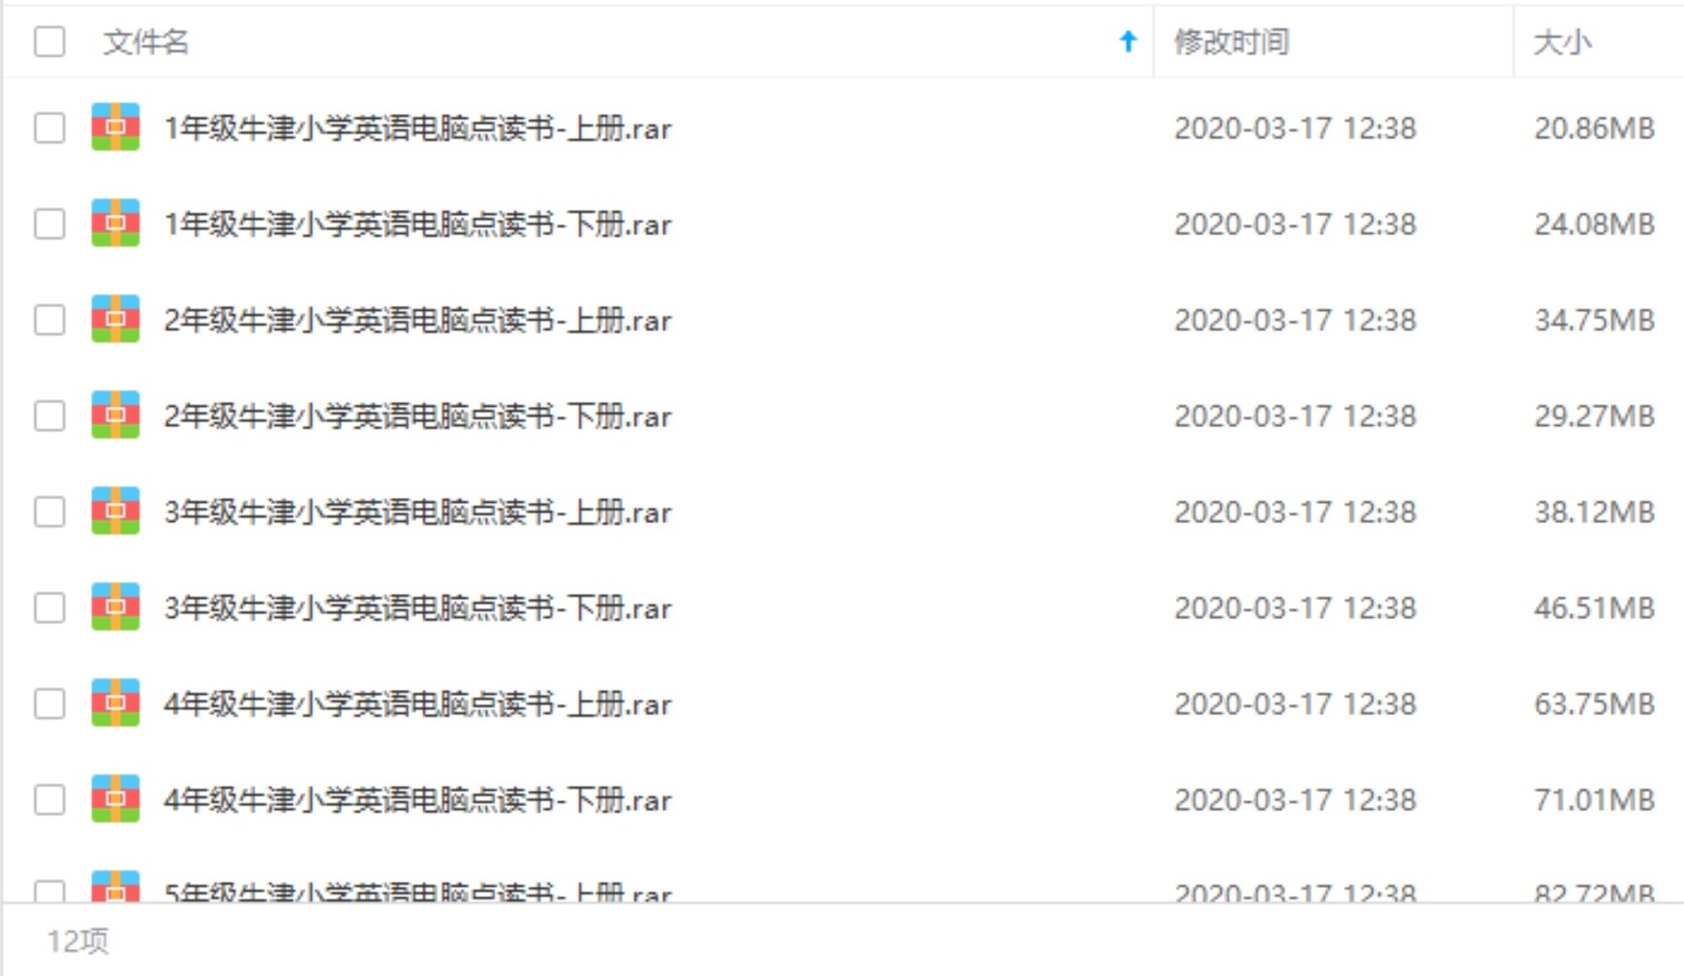Select the 2年级 下册 file name

[x=418, y=416]
